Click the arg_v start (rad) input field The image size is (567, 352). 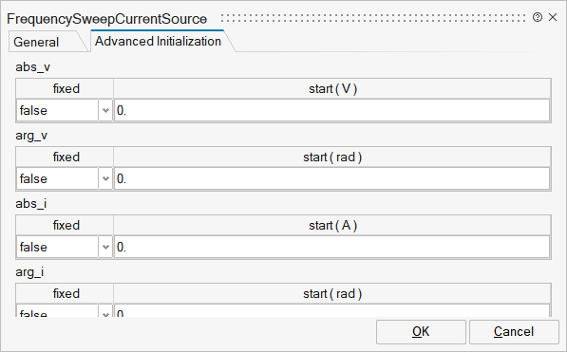click(332, 178)
